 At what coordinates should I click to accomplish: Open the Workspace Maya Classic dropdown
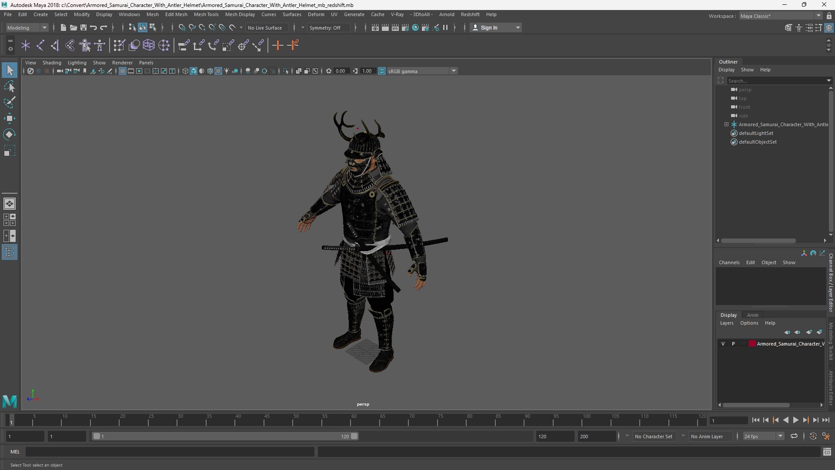pos(780,16)
